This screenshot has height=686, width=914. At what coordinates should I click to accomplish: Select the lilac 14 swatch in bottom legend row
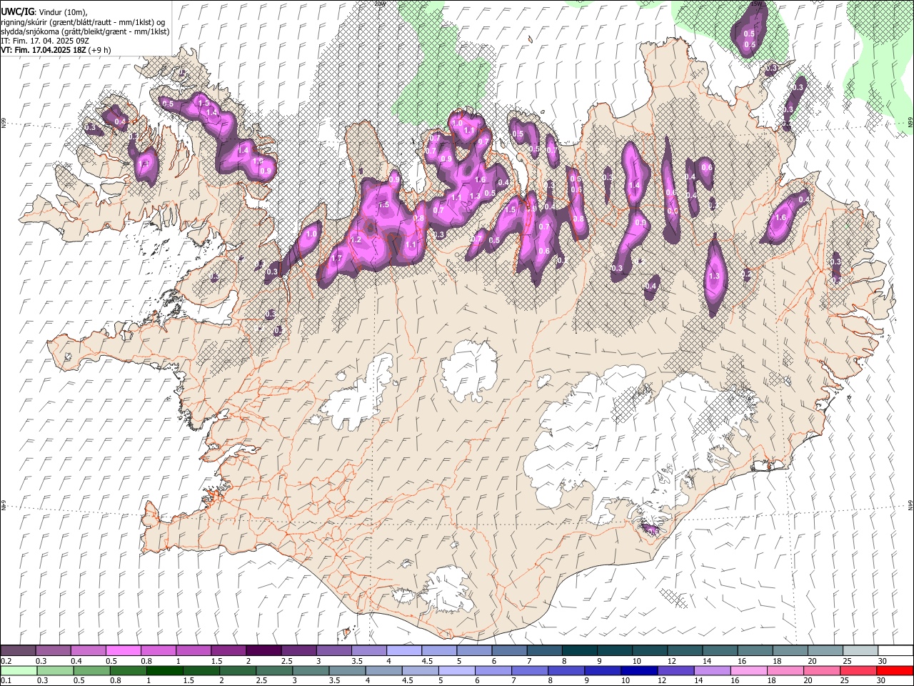(712, 670)
